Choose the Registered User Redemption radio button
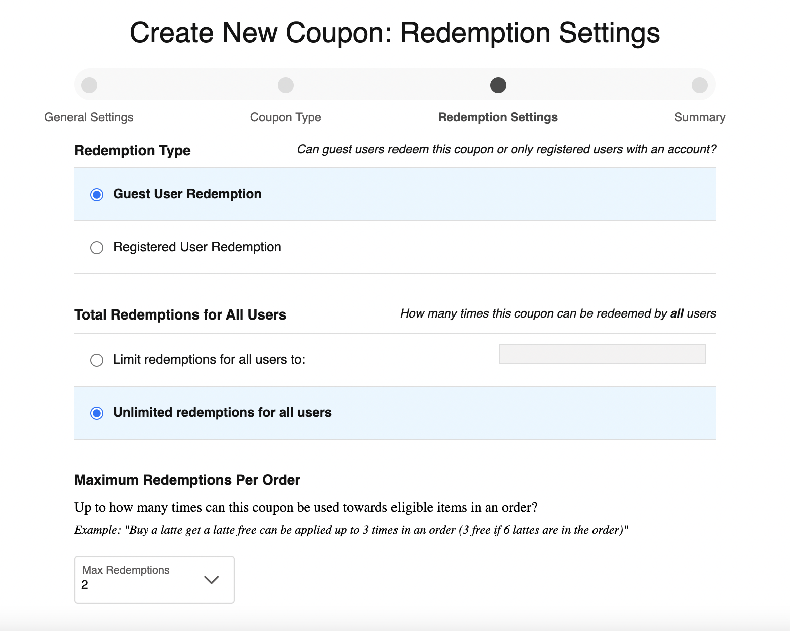This screenshot has height=631, width=790. (97, 248)
